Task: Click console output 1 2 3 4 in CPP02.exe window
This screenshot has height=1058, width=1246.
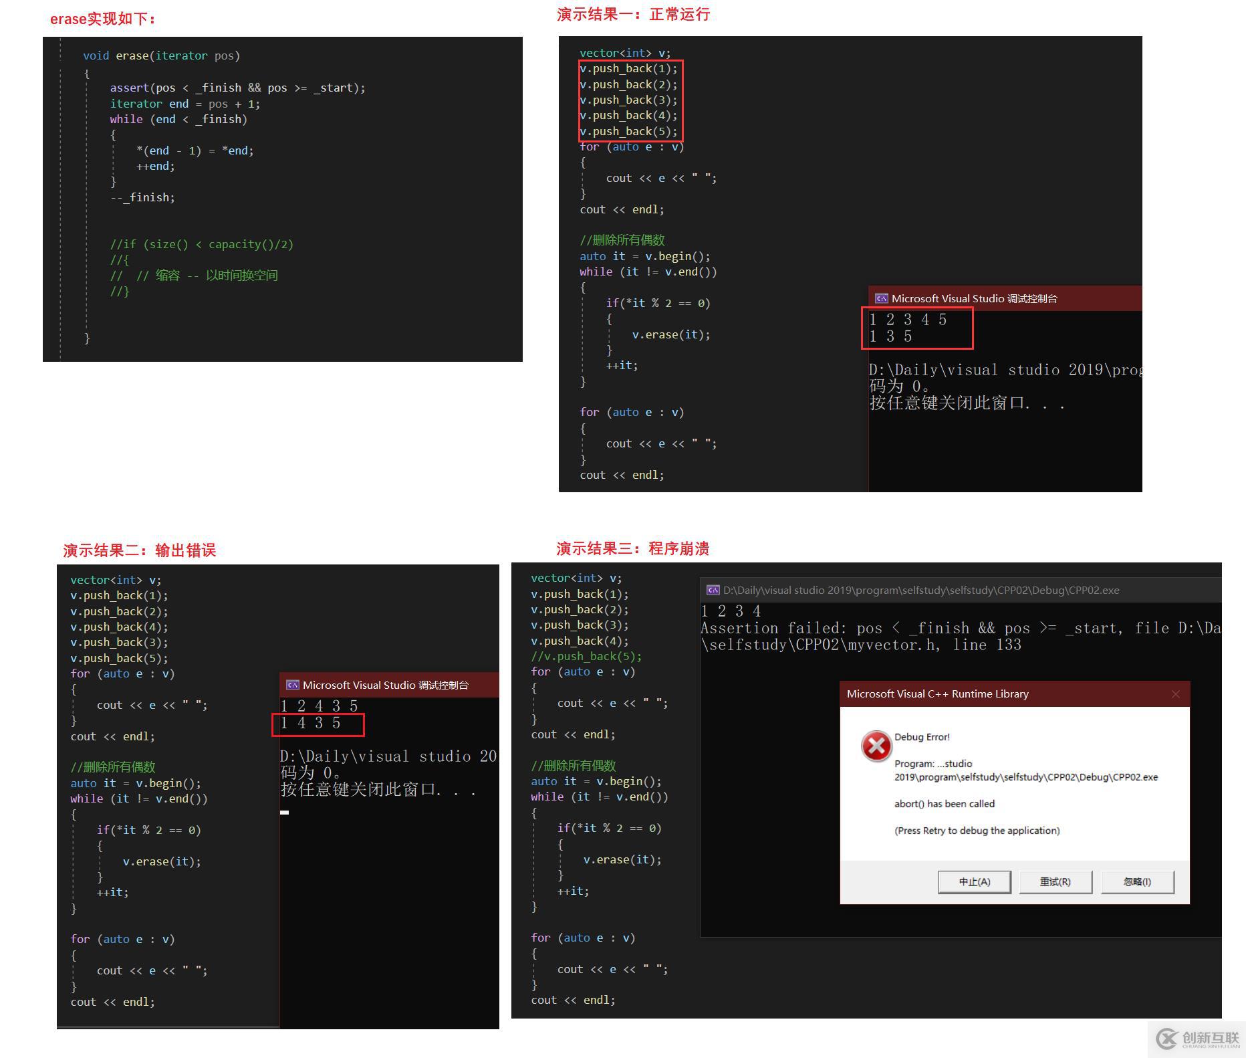Action: (x=731, y=611)
